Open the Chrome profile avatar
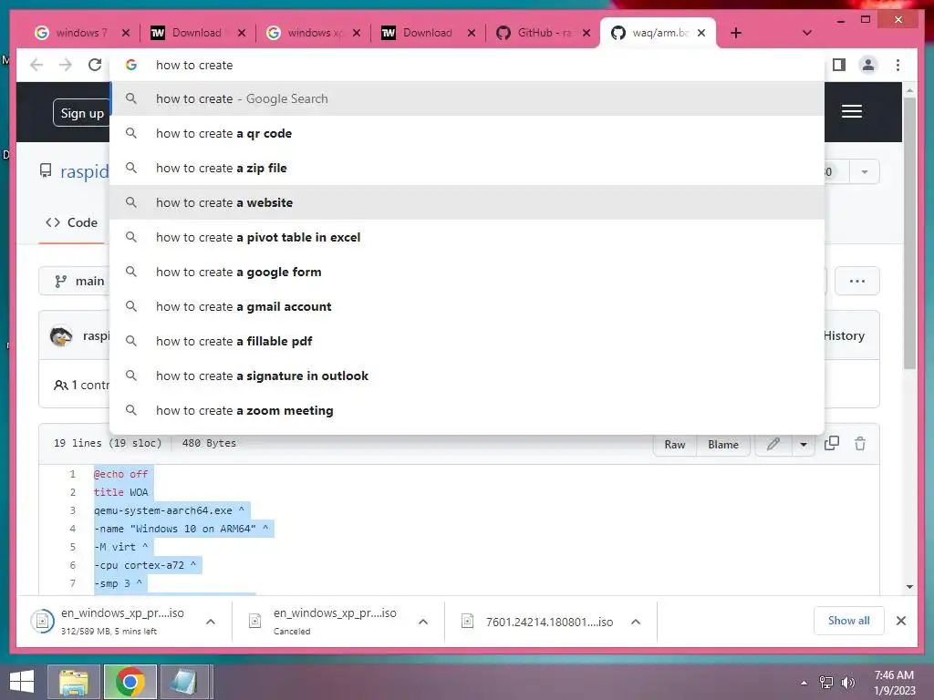This screenshot has width=934, height=700. [868, 65]
